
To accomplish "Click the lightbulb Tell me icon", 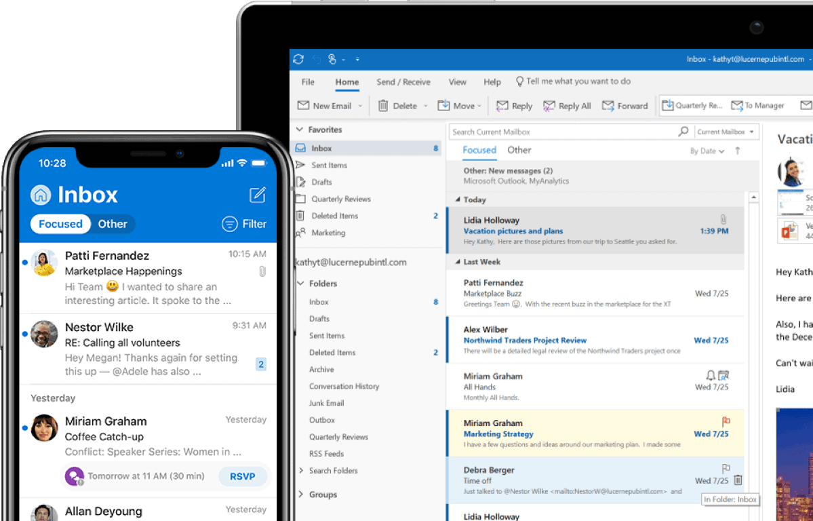I will [519, 81].
